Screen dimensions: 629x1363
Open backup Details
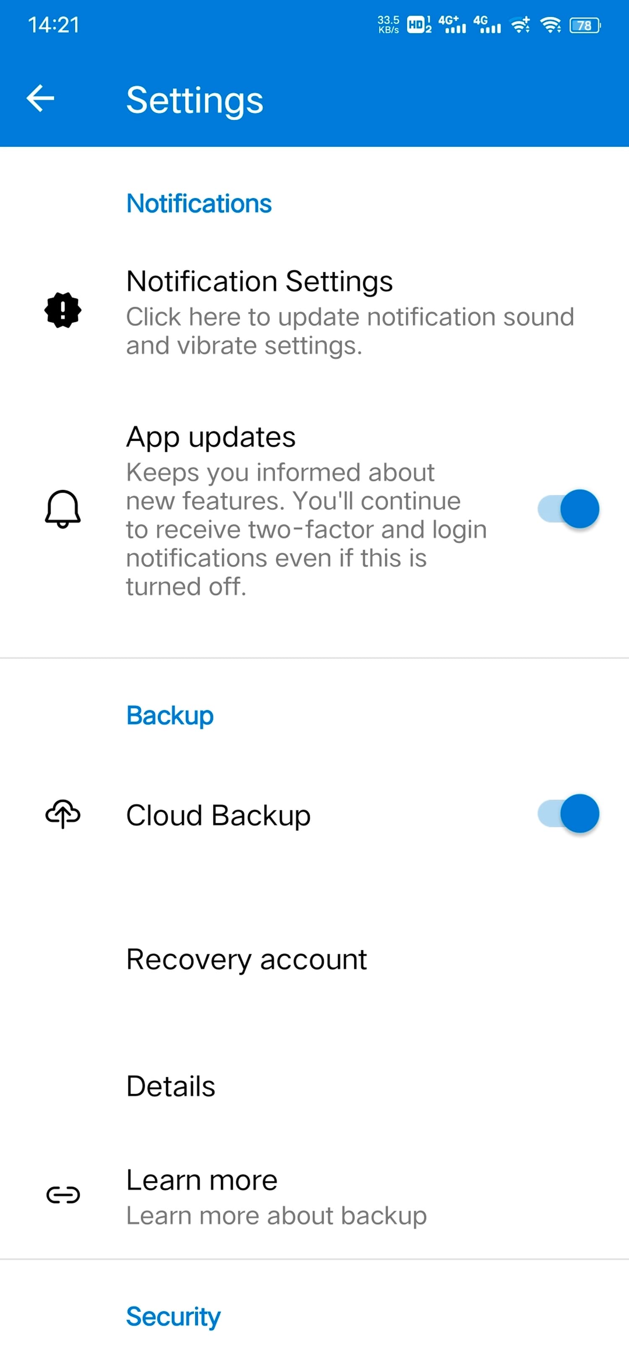tap(171, 1086)
